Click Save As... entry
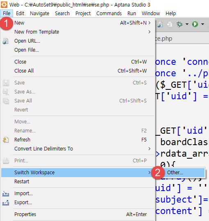The width and height of the screenshot is (209, 221). (77, 92)
